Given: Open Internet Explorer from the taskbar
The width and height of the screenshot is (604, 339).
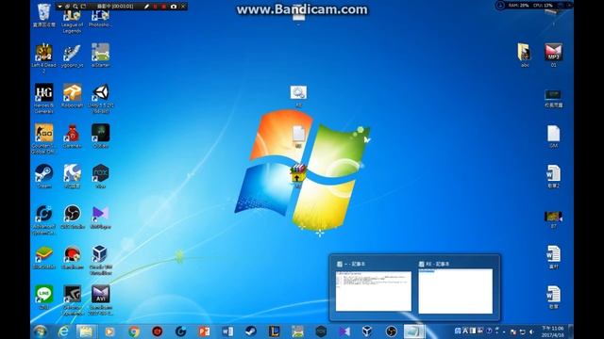Looking at the screenshot, I should tap(63, 331).
